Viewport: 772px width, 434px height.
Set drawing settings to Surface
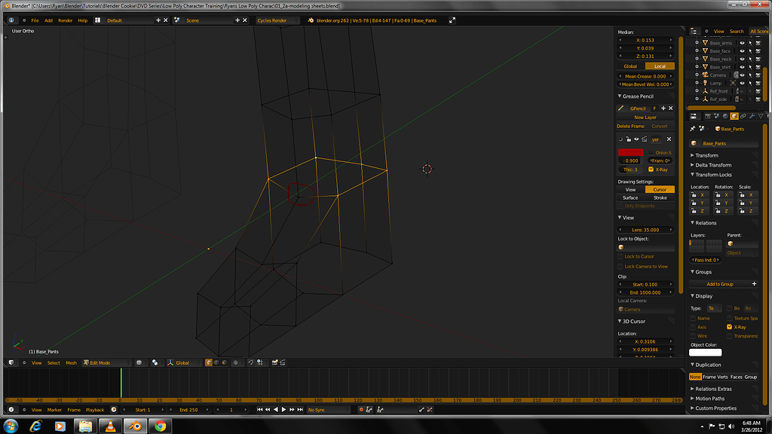(x=631, y=197)
